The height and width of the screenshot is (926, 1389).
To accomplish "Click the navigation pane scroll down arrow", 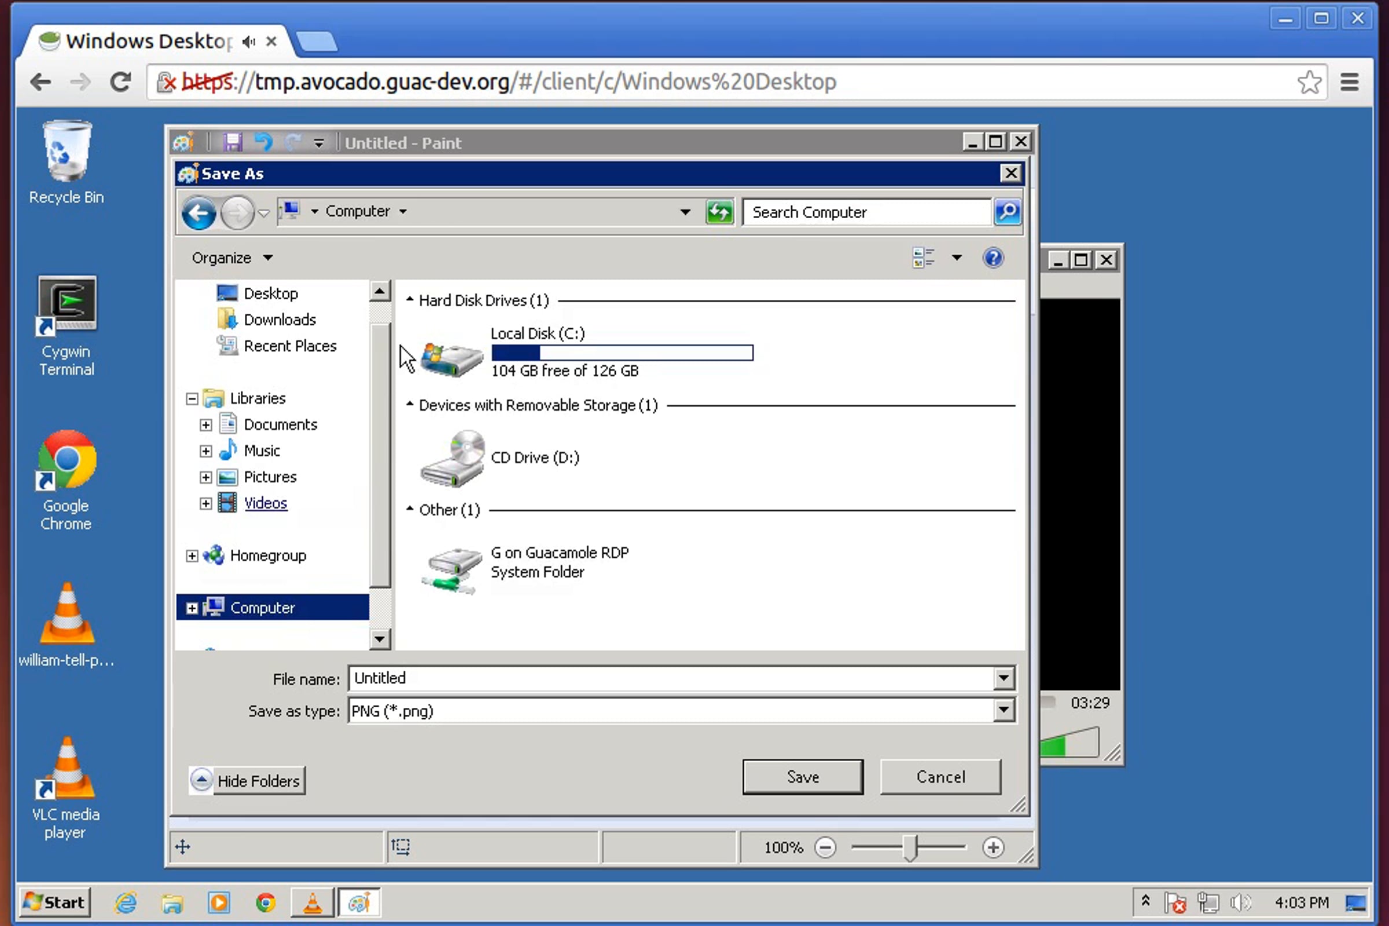I will tap(380, 639).
